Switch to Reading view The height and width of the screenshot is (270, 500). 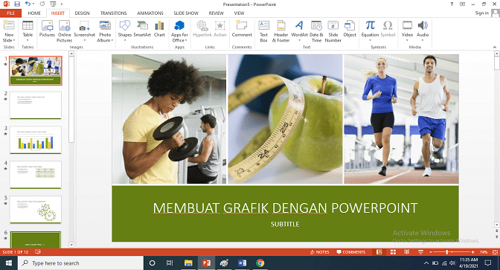pyautogui.click(x=406, y=252)
